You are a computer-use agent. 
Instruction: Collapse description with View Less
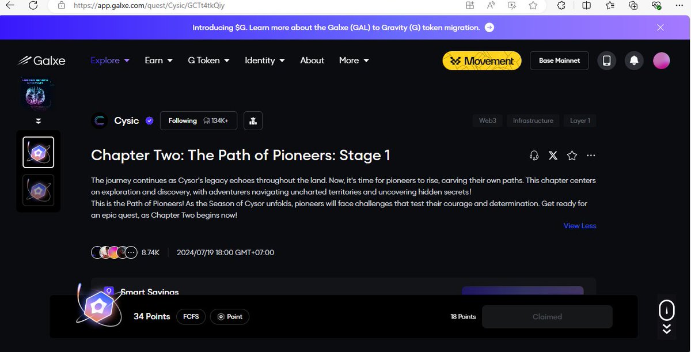[x=580, y=226]
